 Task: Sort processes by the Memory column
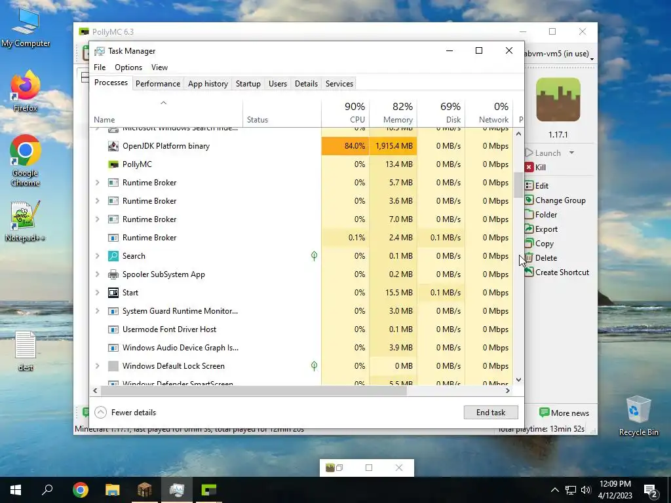point(393,113)
